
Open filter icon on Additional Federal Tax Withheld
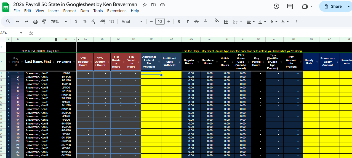click(159, 62)
